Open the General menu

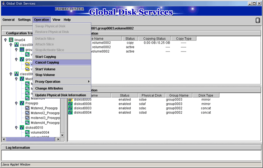point(8,20)
